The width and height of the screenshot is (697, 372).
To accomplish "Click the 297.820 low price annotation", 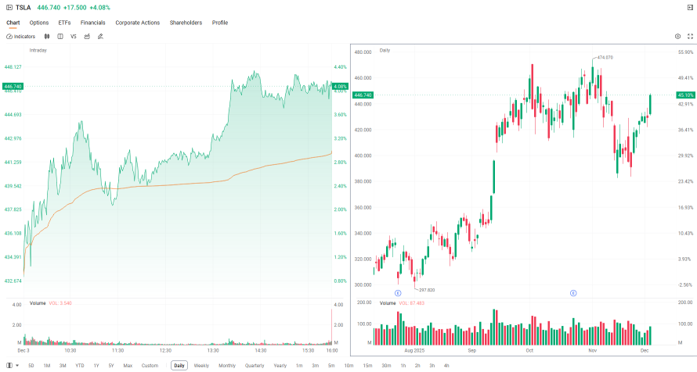I will pyautogui.click(x=427, y=290).
